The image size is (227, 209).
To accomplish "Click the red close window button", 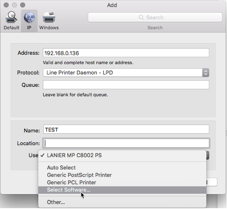I will coord(6,5).
